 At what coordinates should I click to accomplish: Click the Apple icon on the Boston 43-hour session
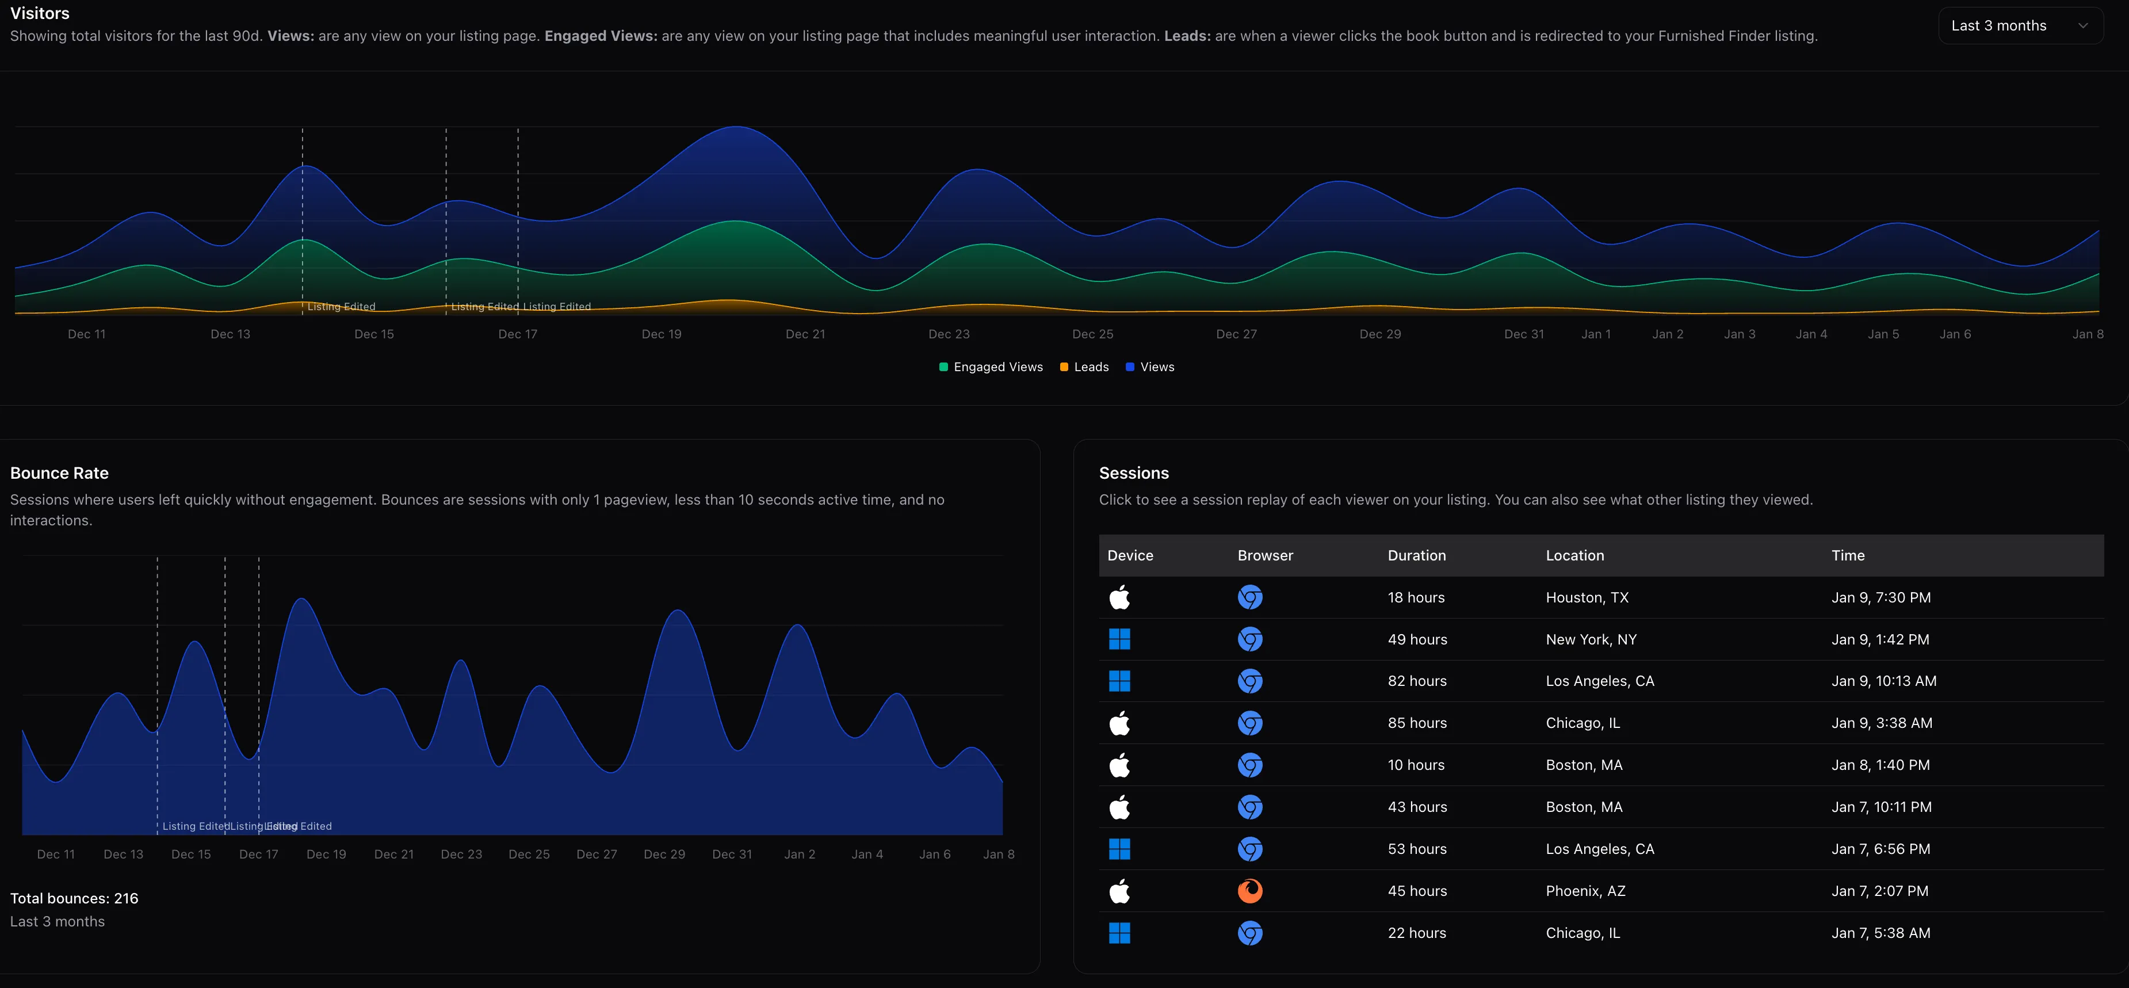[1120, 807]
